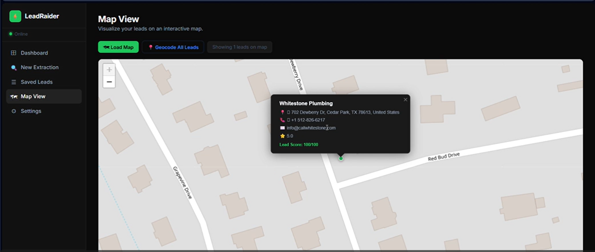Close the Whitestone Plumbing popup
This screenshot has height=252, width=595.
point(405,99)
